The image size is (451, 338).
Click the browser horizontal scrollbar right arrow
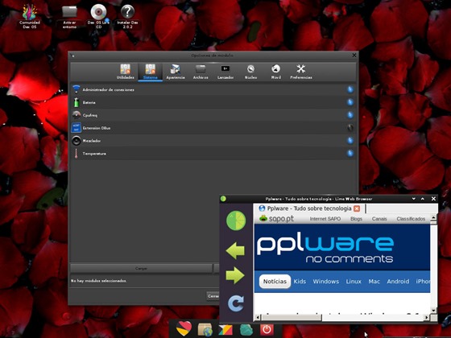coord(427,318)
